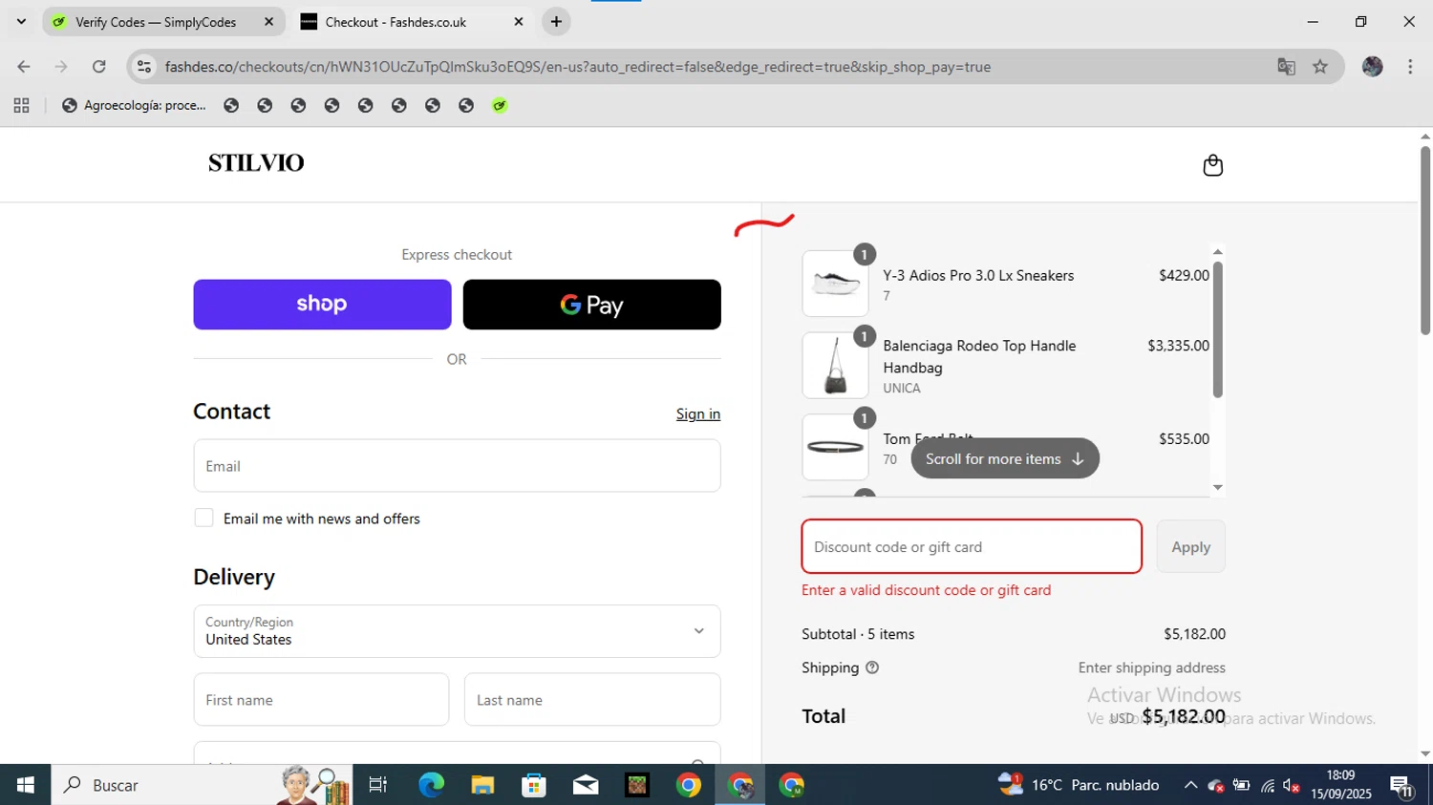Open the notification center icon

pyautogui.click(x=1402, y=786)
